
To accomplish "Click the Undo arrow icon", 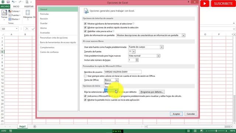I will click(x=13, y=2).
